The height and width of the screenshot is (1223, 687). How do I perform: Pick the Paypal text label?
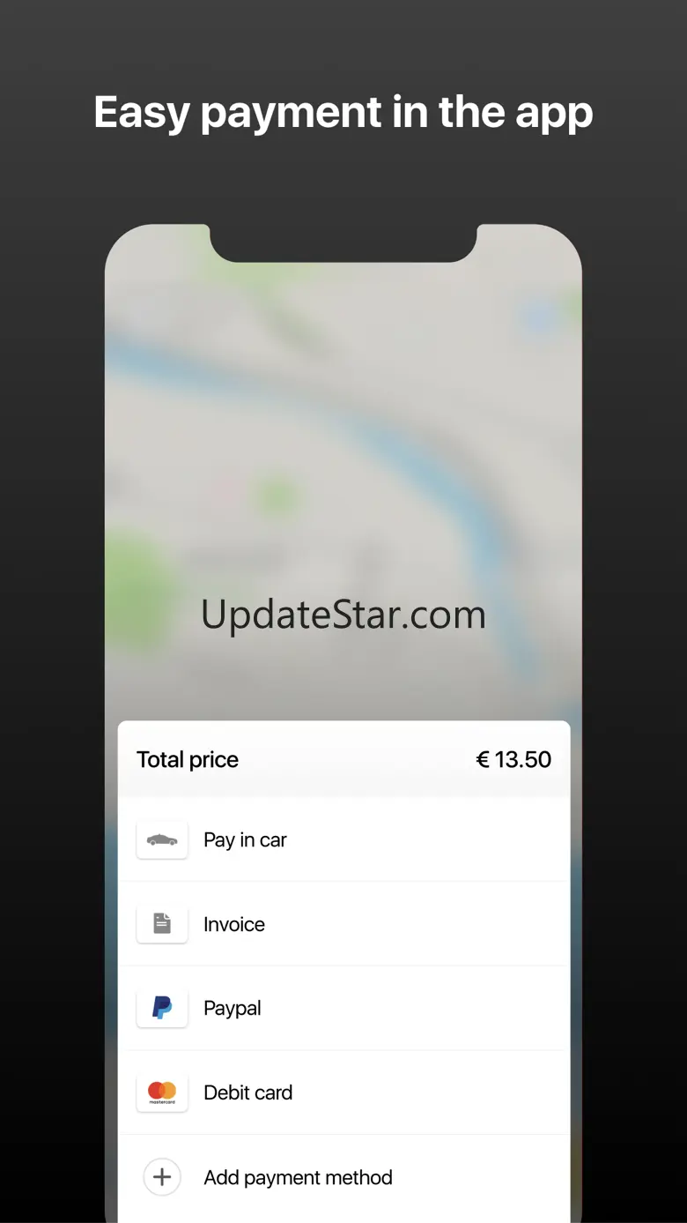tap(233, 1008)
